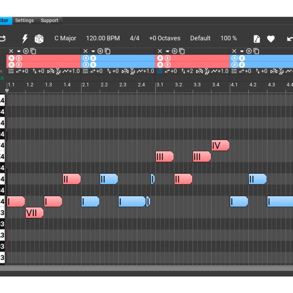Toggle the second-row A variant in bar 3

point(160,65)
